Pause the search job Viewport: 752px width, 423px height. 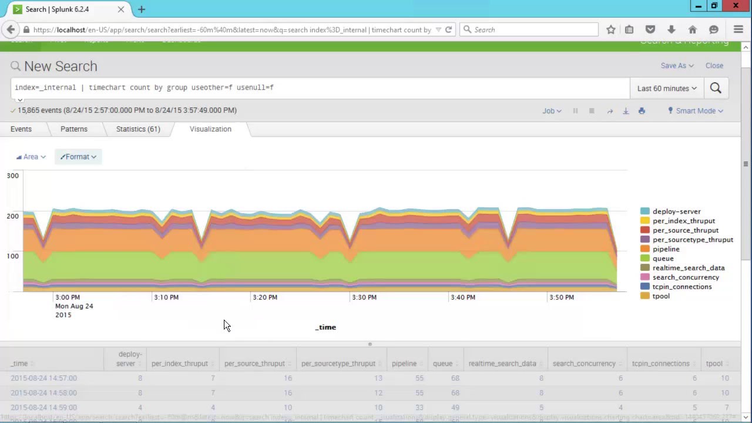click(x=575, y=110)
